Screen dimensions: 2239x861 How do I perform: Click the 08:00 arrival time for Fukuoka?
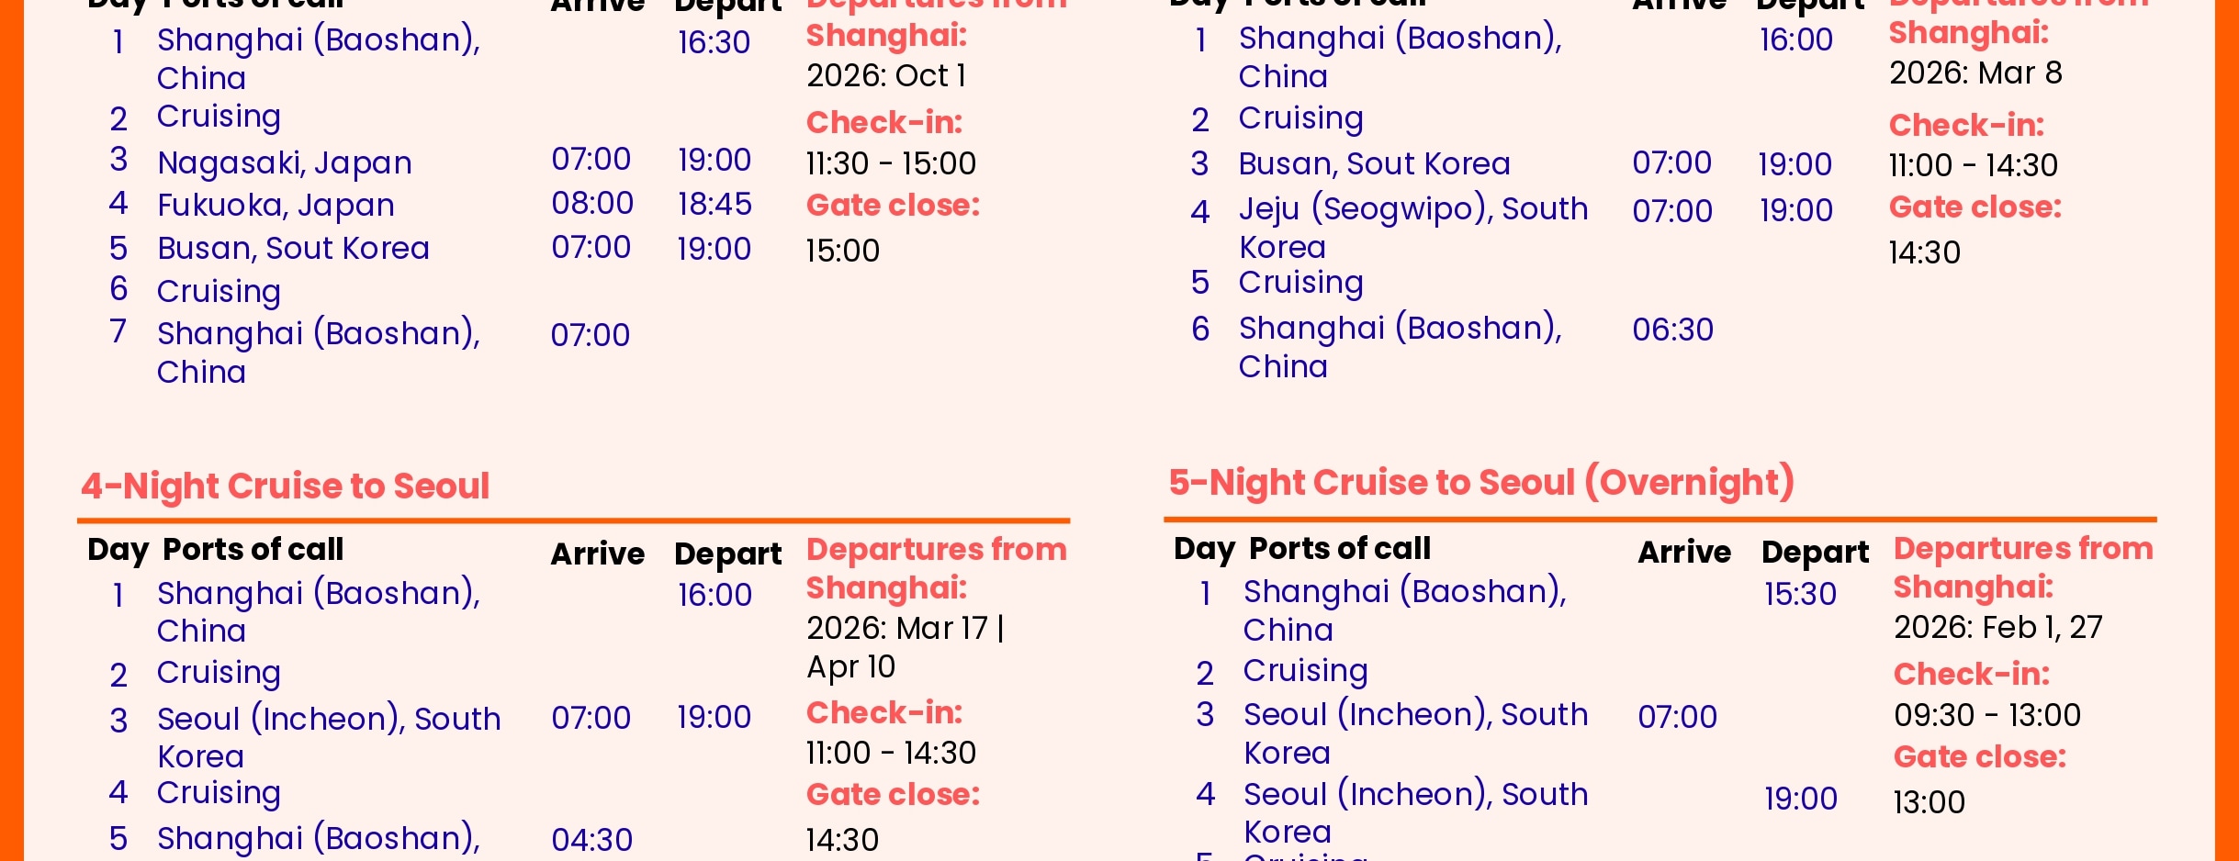click(x=592, y=203)
